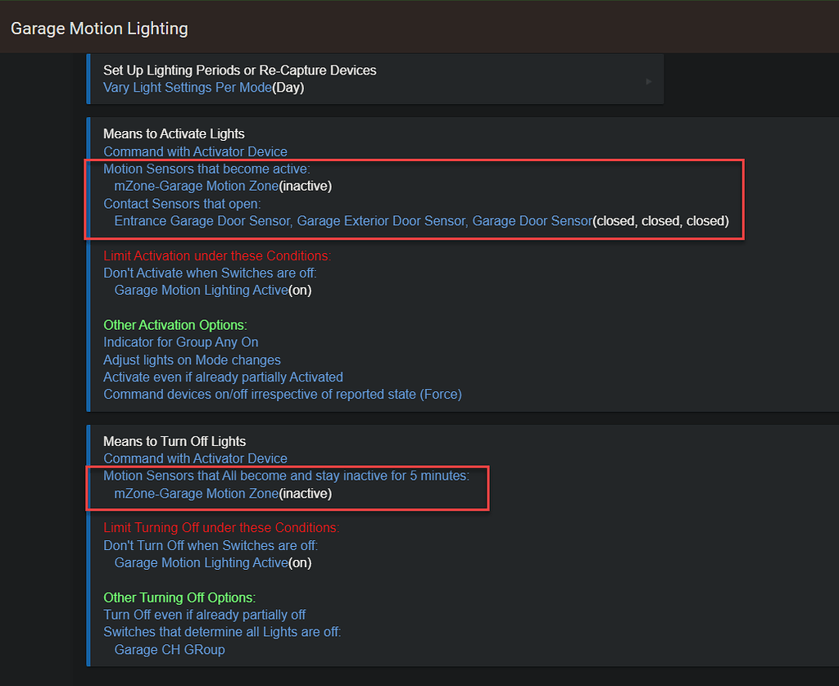The height and width of the screenshot is (686, 839).
Task: Toggle Adjust lights on Mode changes
Action: pyautogui.click(x=192, y=360)
